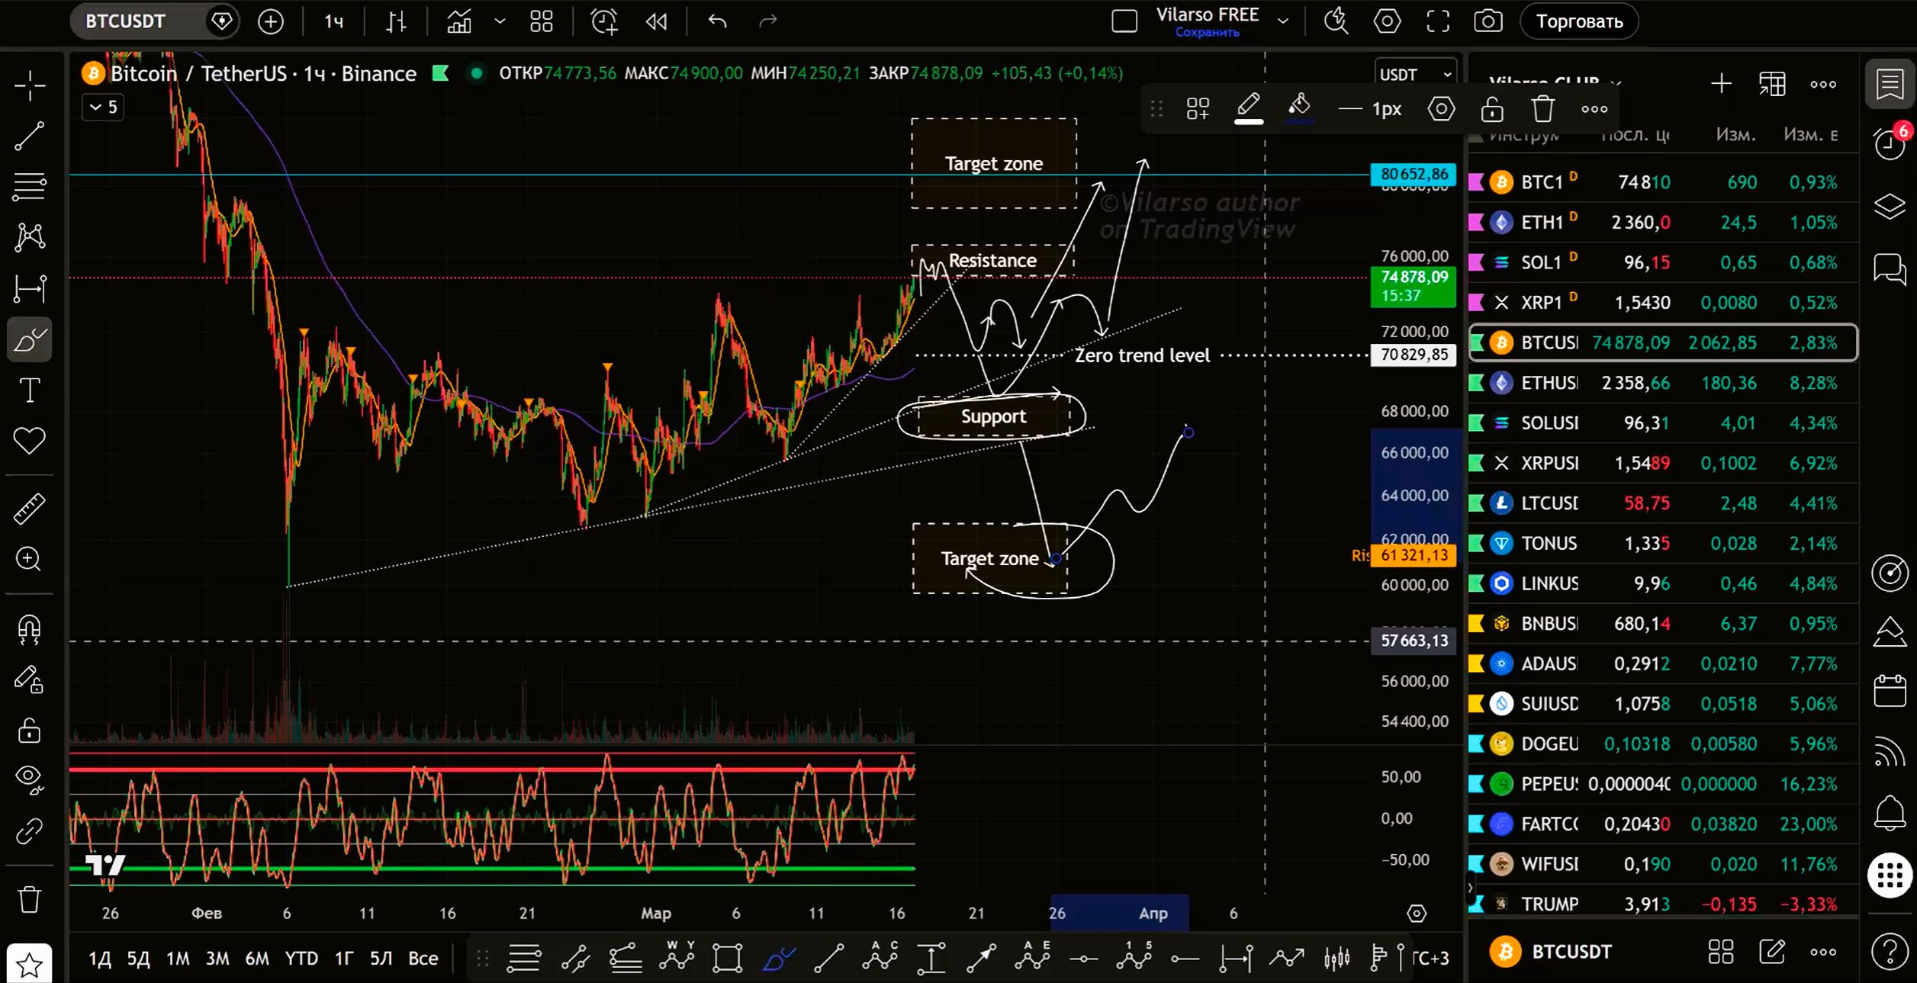Click the zoom in magnifier tool
The image size is (1917, 983).
point(30,559)
